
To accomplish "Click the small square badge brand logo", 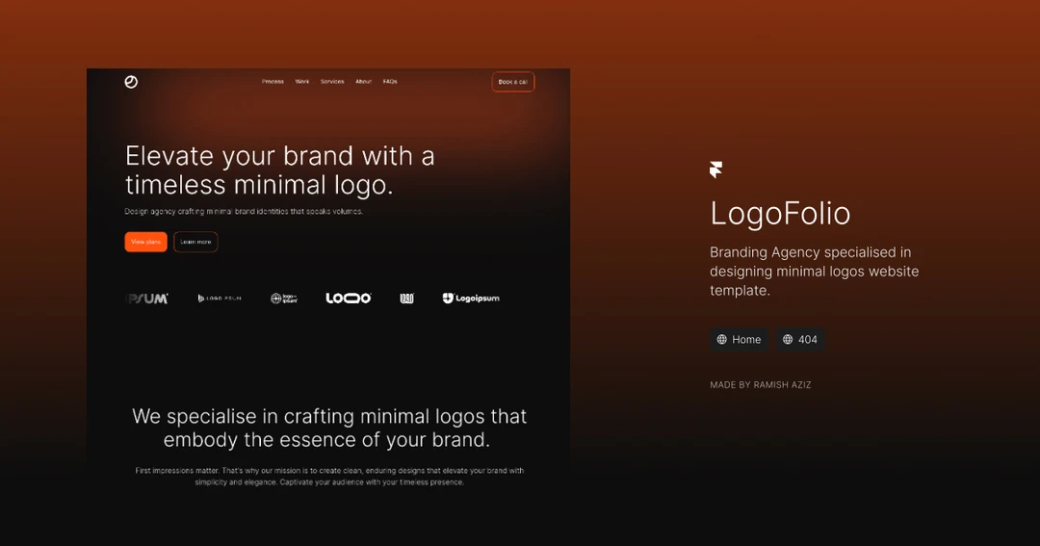I will (406, 299).
